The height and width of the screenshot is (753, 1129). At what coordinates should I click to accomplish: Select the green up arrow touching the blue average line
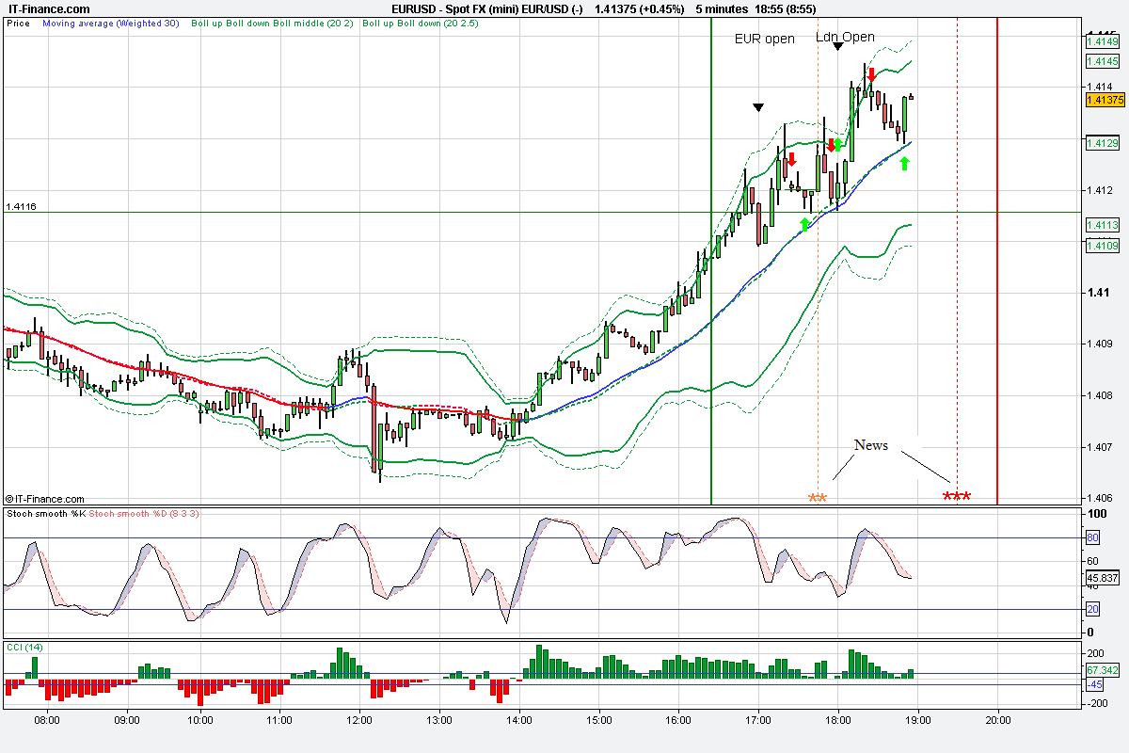[x=804, y=223]
